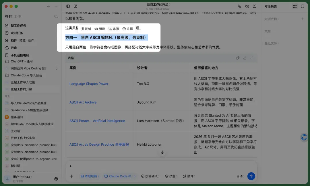The image size is (310, 186).
Task: Open the 按需确认 dropdown
Action: 150,176
